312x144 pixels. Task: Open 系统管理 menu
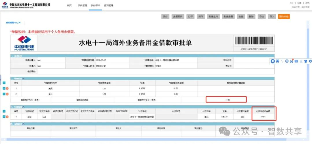[82, 5]
